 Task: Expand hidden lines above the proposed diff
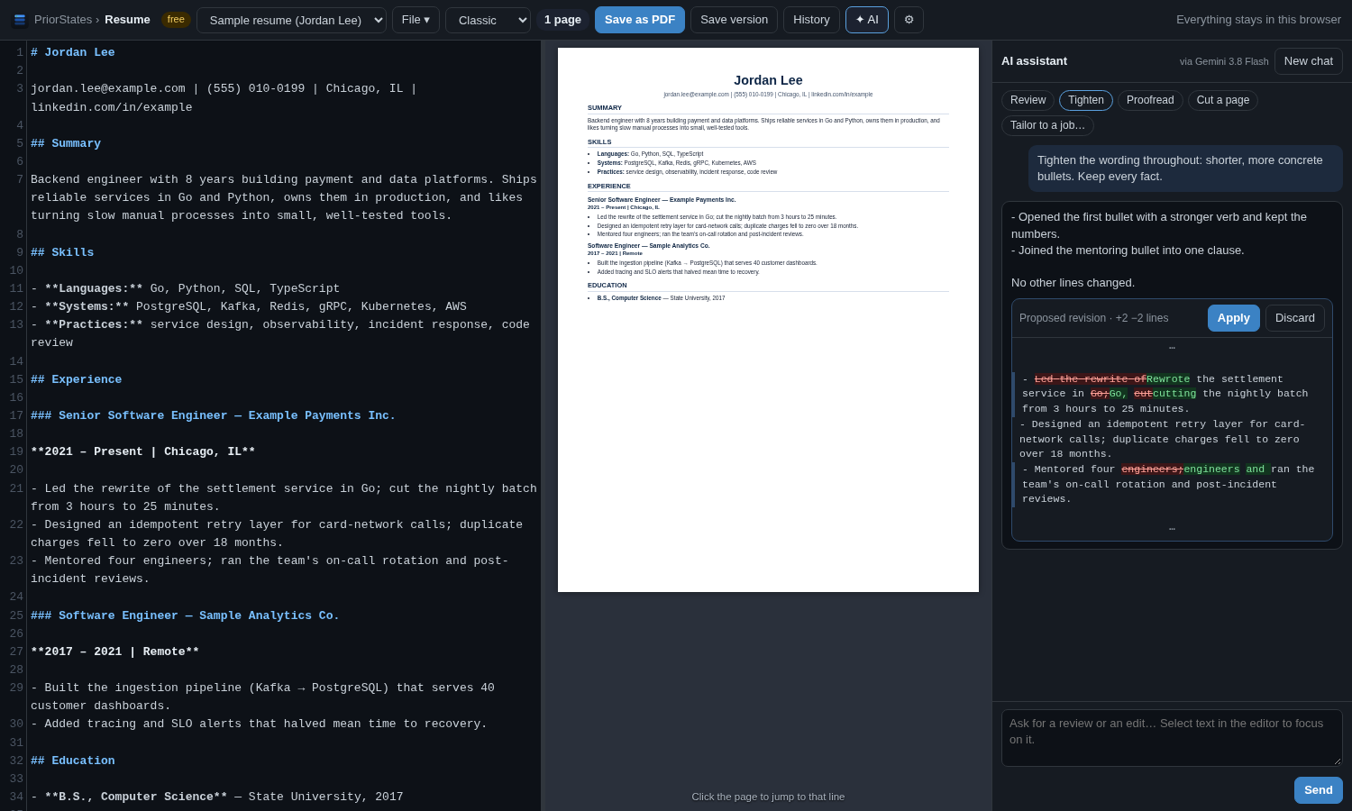pyautogui.click(x=1172, y=347)
